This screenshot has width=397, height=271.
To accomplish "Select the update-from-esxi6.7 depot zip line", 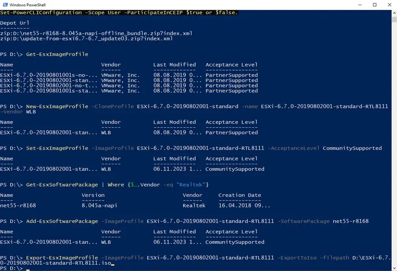I will point(86,39).
